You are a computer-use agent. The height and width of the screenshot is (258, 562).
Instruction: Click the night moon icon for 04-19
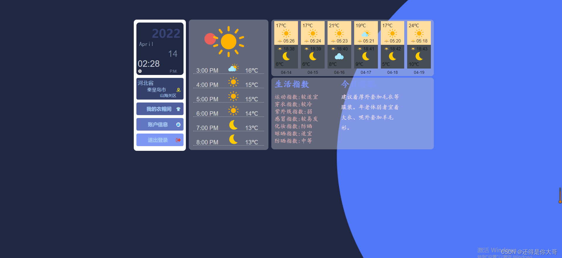click(419, 56)
